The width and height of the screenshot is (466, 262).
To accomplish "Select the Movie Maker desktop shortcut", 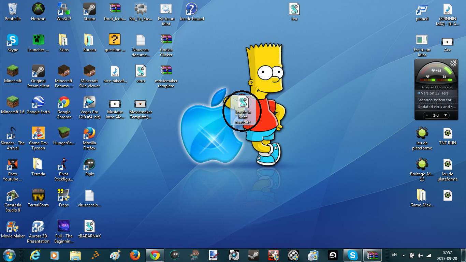I will point(13,229).
